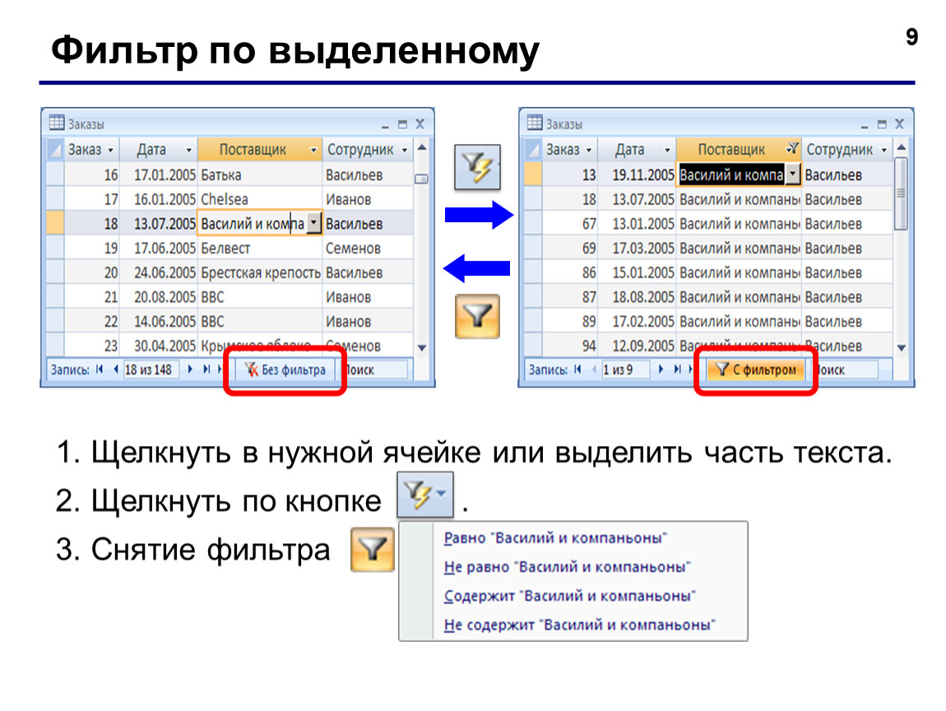Click the Selection filter button in step 2
Image resolution: width=946 pixels, height=711 pixels.
[x=424, y=495]
